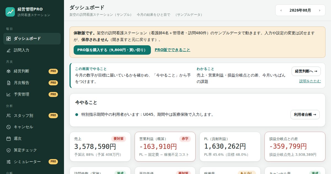Click the 経営管理PRO logo icon
The width and height of the screenshot is (331, 174).
[10, 12]
